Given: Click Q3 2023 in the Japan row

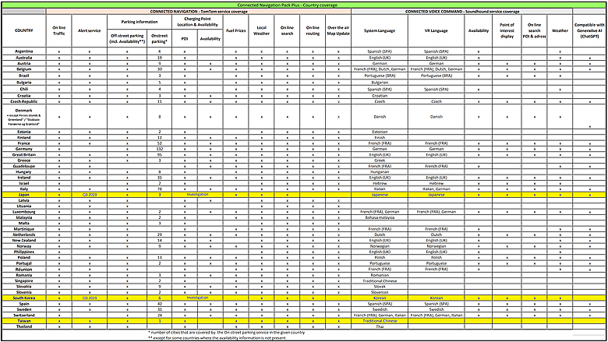Looking at the screenshot, I should pyautogui.click(x=90, y=195).
